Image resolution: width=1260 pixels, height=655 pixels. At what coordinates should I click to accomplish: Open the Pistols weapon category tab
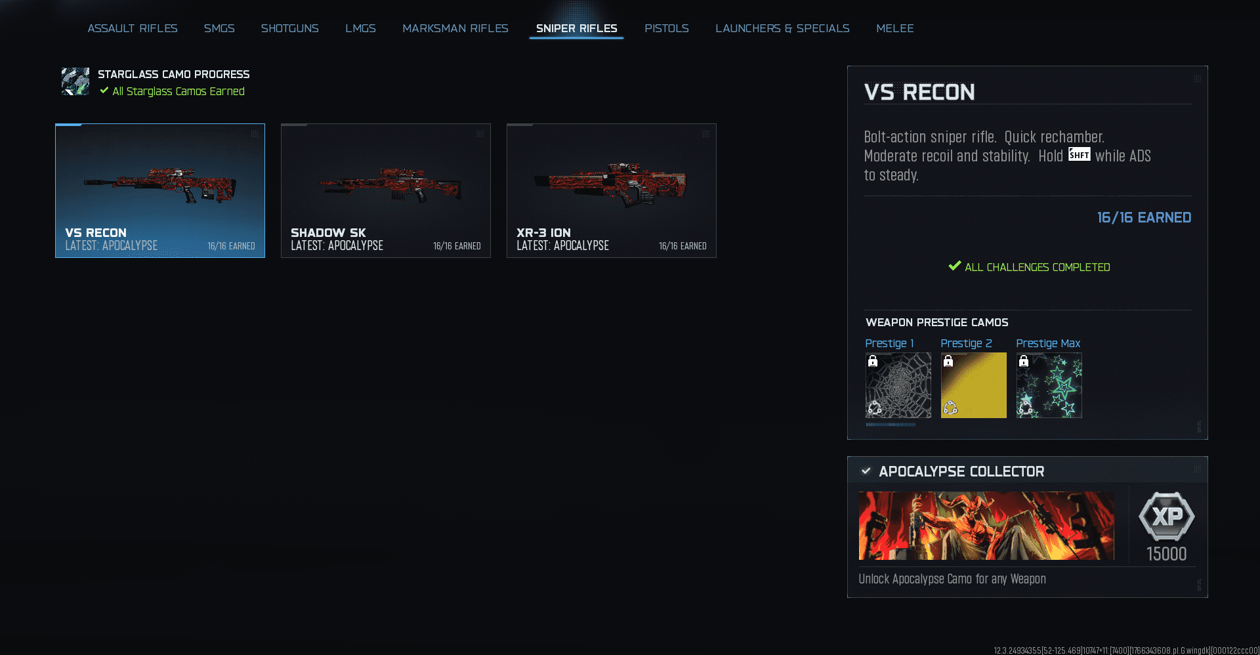click(666, 28)
